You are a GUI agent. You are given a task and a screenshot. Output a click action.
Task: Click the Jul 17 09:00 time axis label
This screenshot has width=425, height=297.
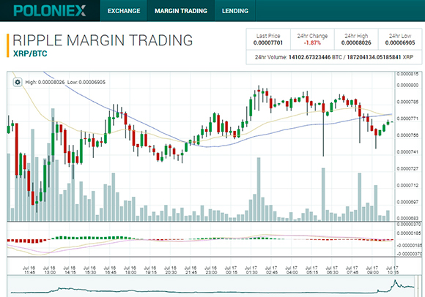(x=372, y=270)
